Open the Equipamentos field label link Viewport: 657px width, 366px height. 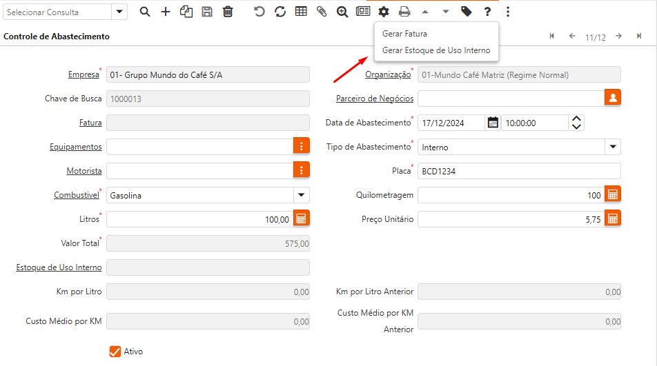75,147
